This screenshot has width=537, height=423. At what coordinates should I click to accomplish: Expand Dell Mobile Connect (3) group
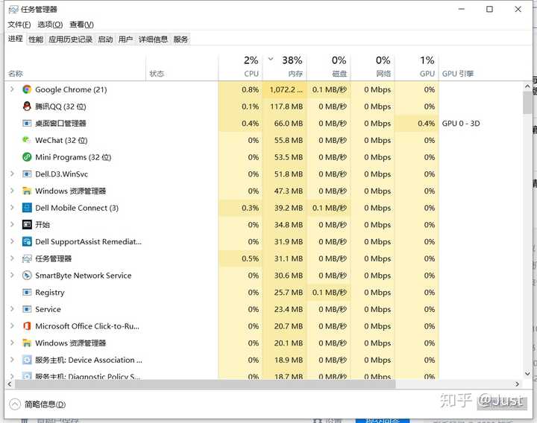tap(12, 208)
